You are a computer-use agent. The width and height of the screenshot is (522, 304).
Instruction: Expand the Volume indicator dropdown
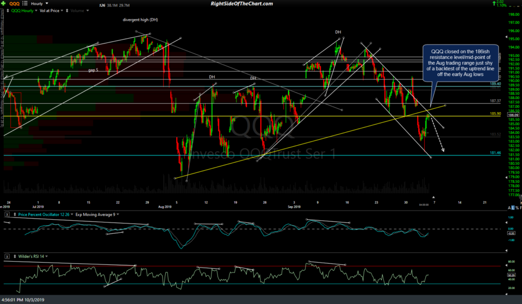88,11
